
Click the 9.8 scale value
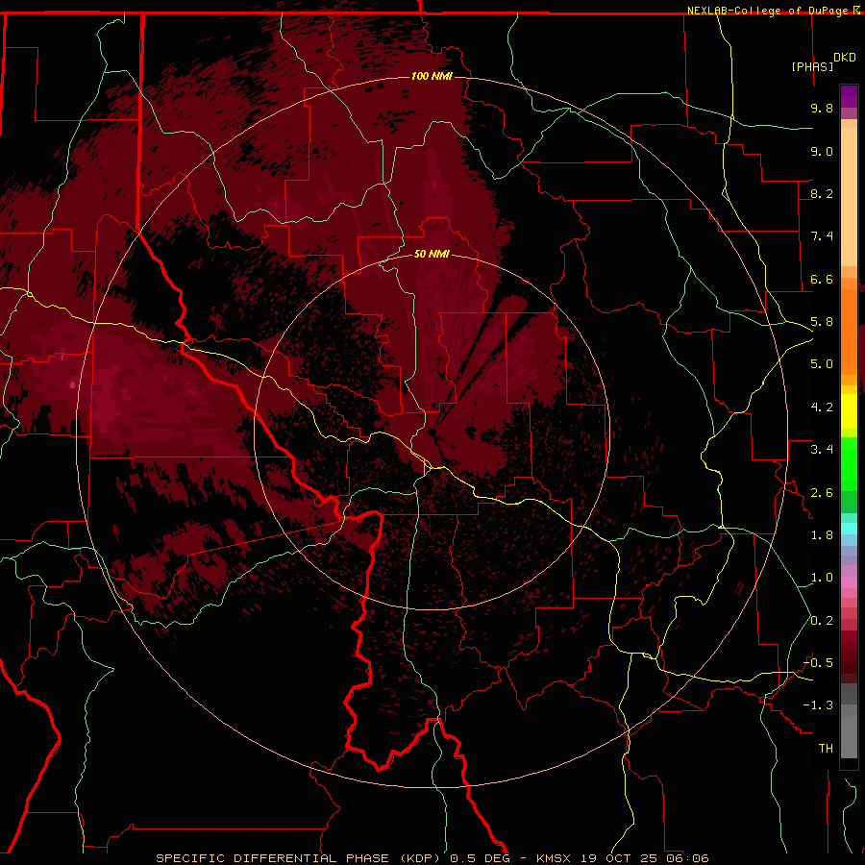click(822, 108)
